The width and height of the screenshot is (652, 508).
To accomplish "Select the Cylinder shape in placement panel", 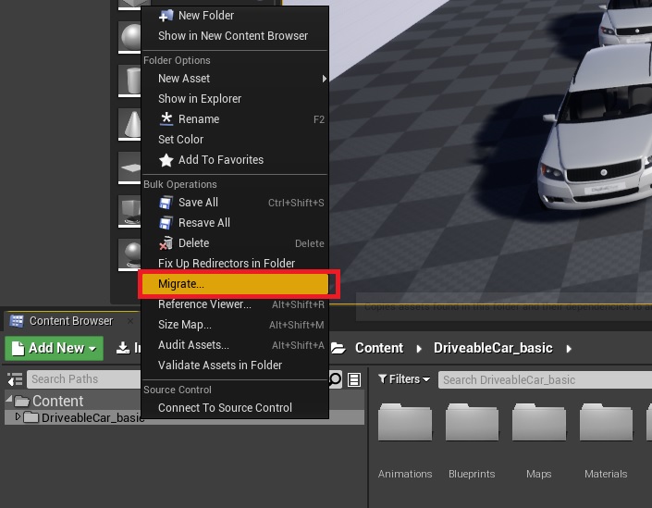I will pos(129,81).
